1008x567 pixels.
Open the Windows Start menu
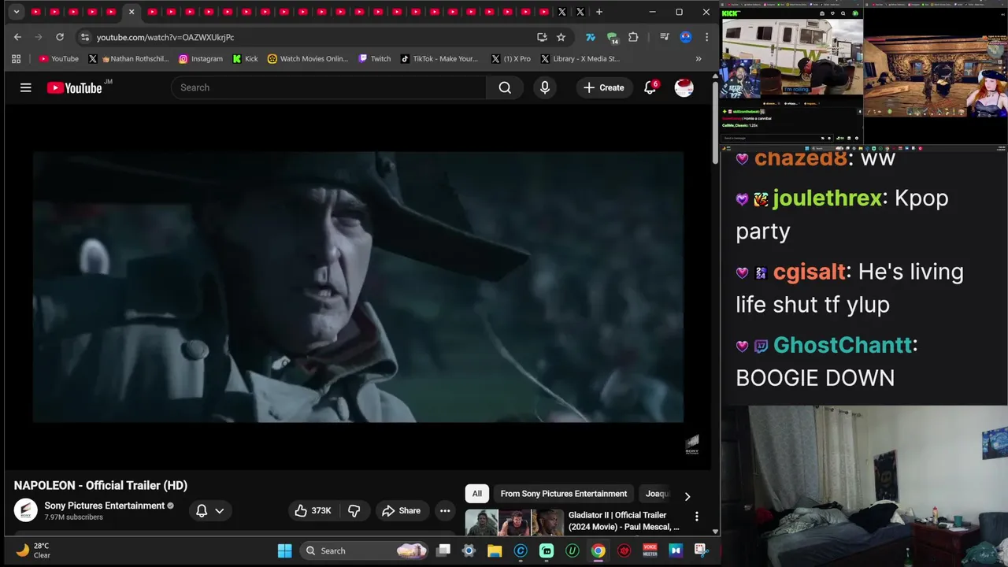pyautogui.click(x=285, y=550)
